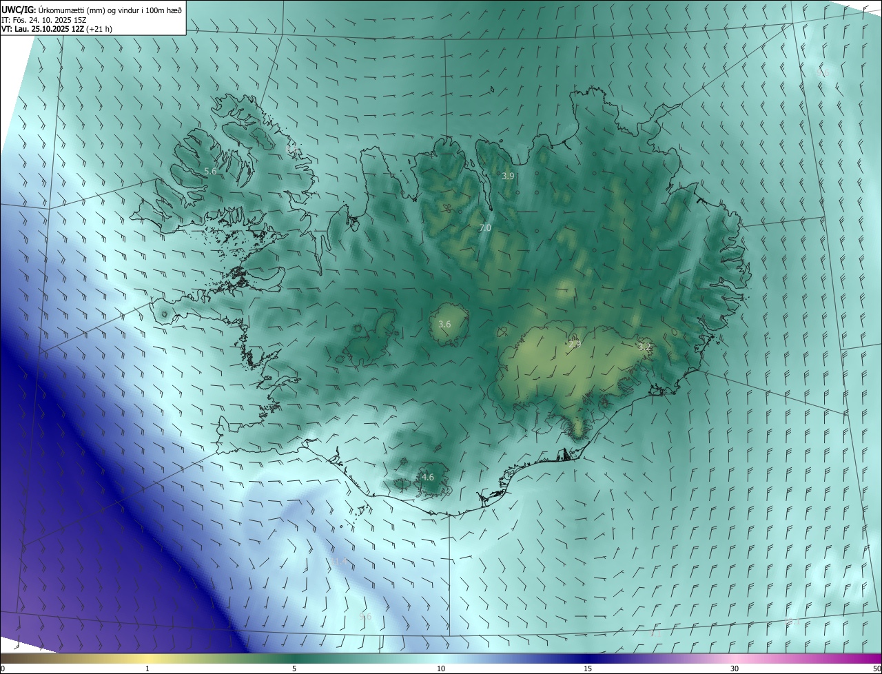This screenshot has width=882, height=674.
Task: Click the 10 tick on the color scale
Action: click(441, 668)
